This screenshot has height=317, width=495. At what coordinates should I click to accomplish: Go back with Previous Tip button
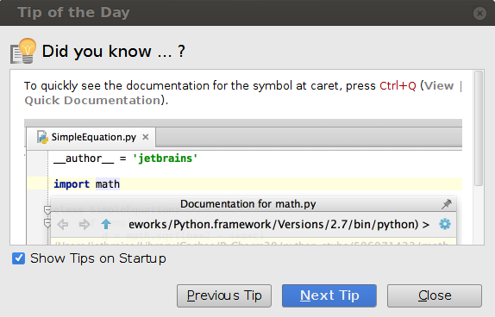tap(224, 295)
